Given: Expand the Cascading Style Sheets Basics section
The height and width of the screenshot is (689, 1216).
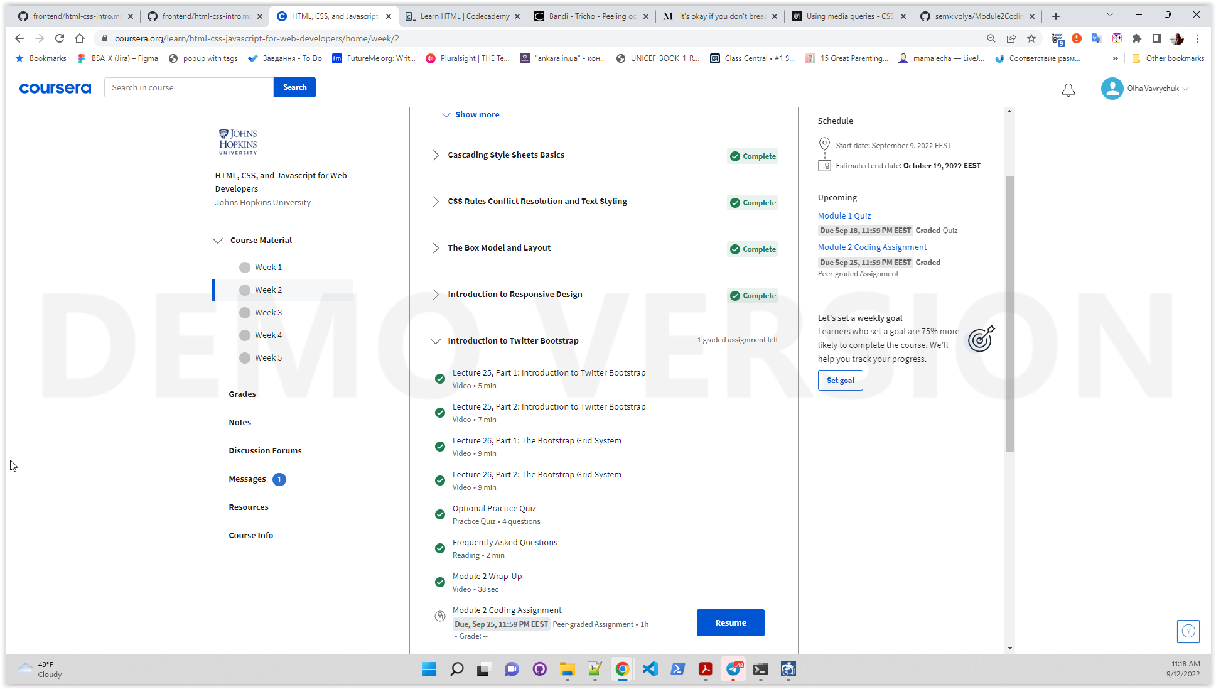Looking at the screenshot, I should click(435, 155).
